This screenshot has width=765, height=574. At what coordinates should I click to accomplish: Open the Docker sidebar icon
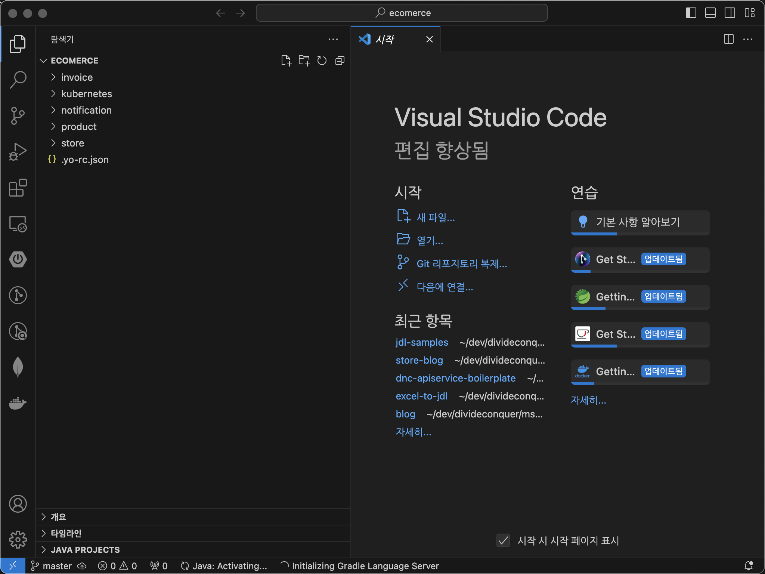(x=18, y=403)
